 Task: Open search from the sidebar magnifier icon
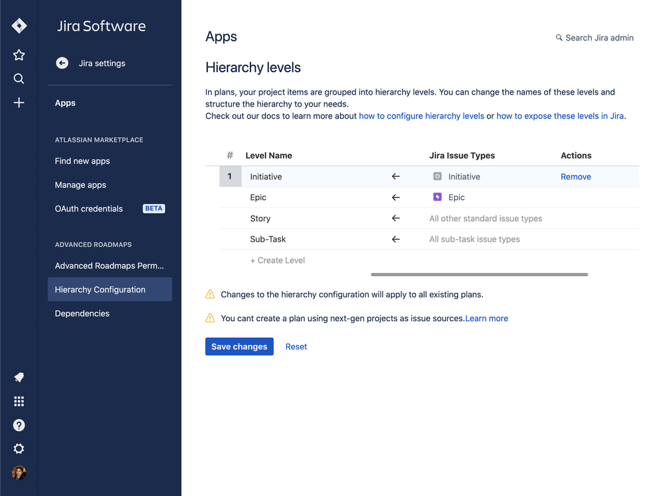pyautogui.click(x=19, y=79)
